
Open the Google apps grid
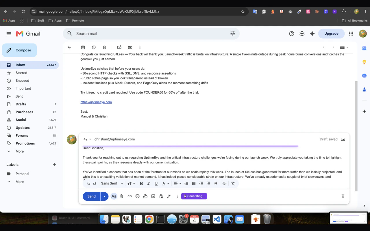coord(351,33)
